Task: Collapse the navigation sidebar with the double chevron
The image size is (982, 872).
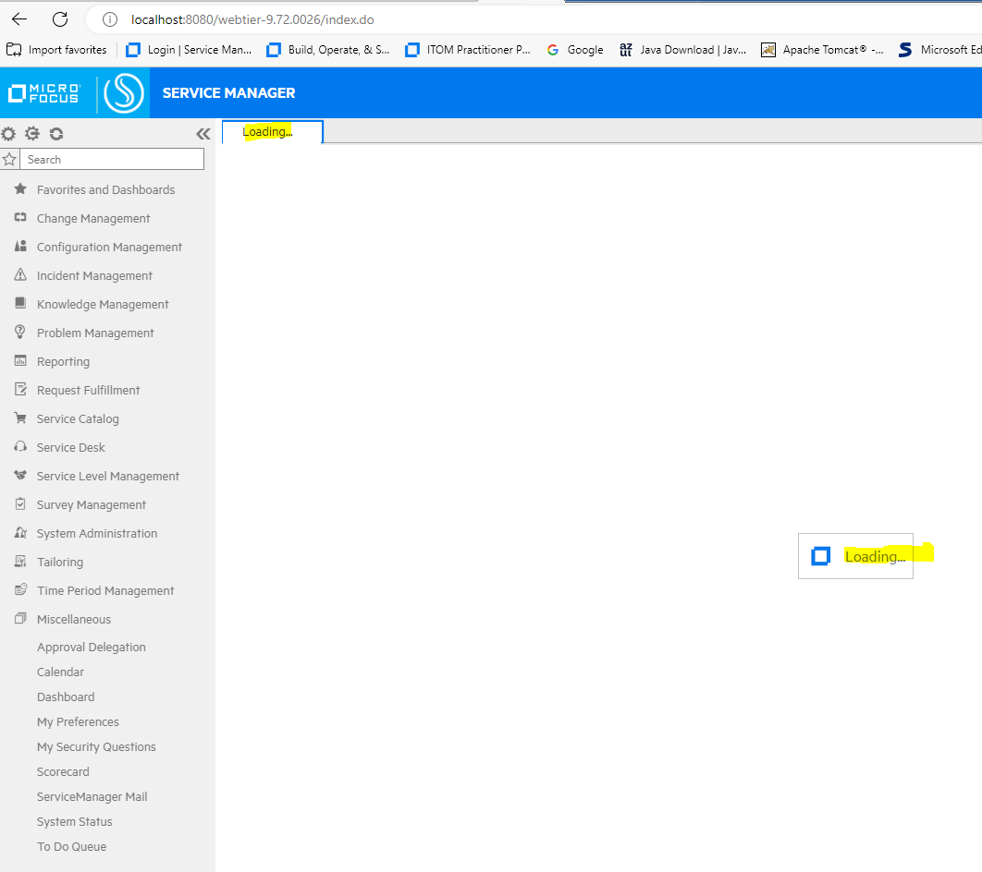Action: point(203,133)
